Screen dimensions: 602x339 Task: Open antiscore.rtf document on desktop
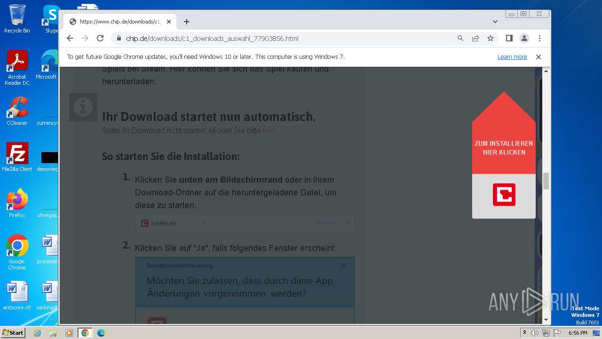17,296
